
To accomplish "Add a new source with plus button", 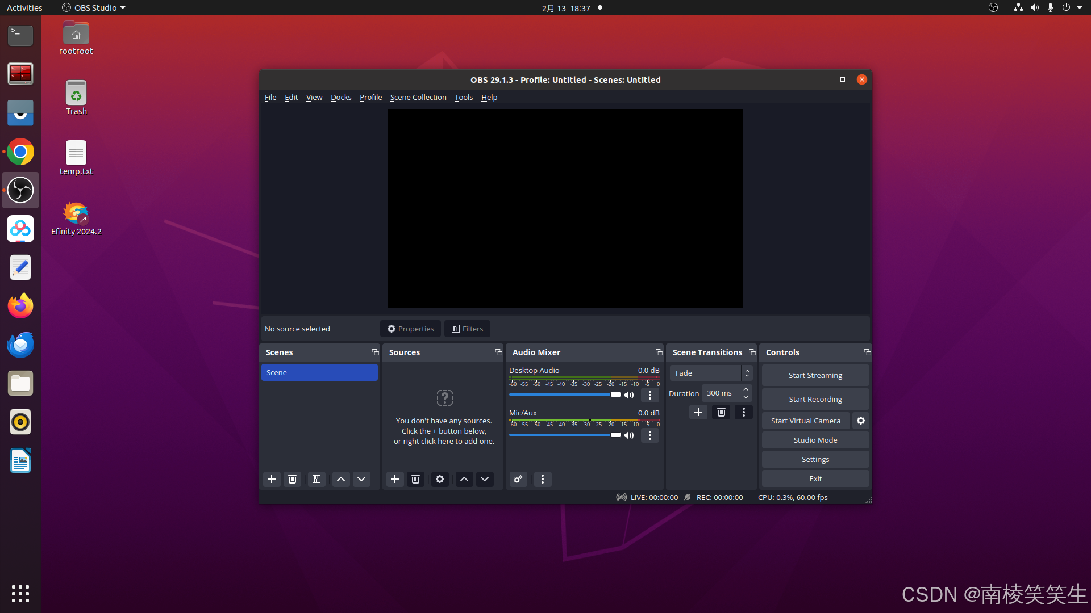I will point(395,480).
